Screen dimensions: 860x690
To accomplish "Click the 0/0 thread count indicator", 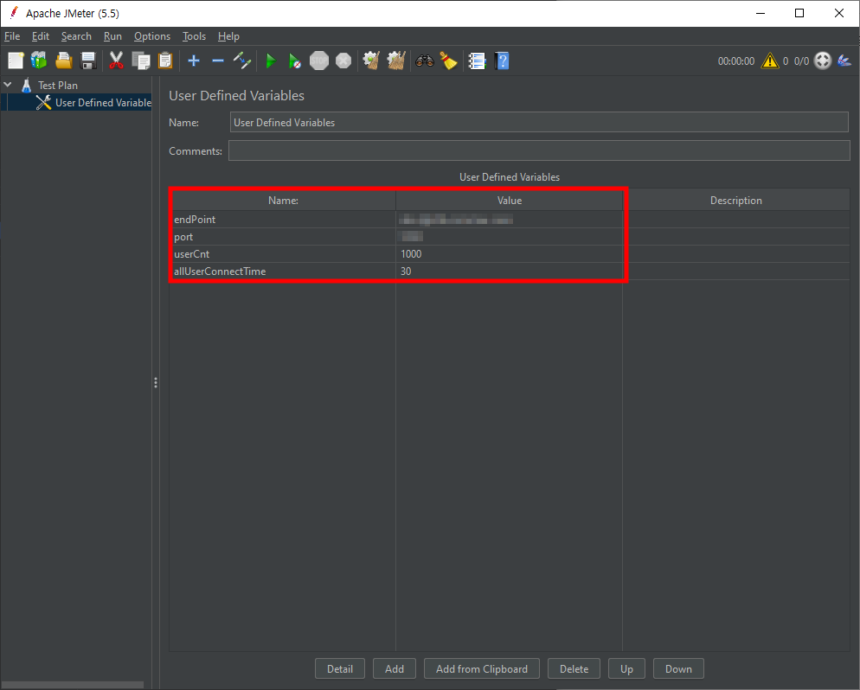I will pyautogui.click(x=801, y=61).
